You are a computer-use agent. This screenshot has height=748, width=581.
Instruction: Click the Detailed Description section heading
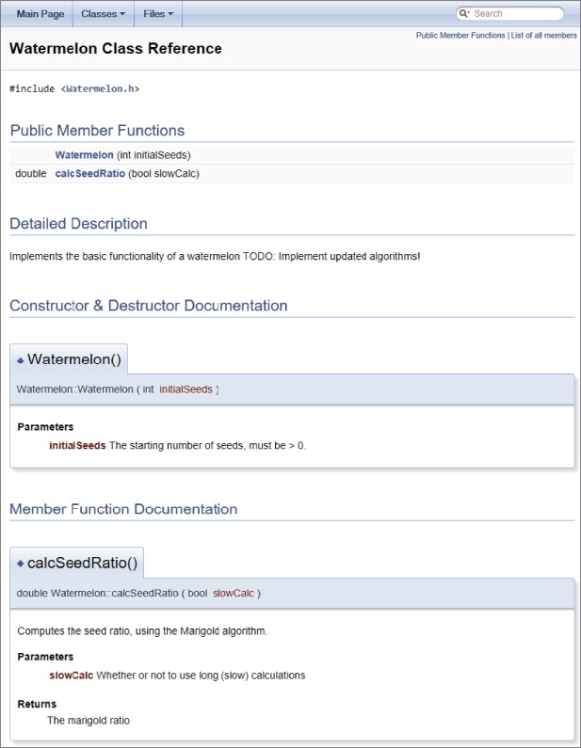pyautogui.click(x=78, y=223)
